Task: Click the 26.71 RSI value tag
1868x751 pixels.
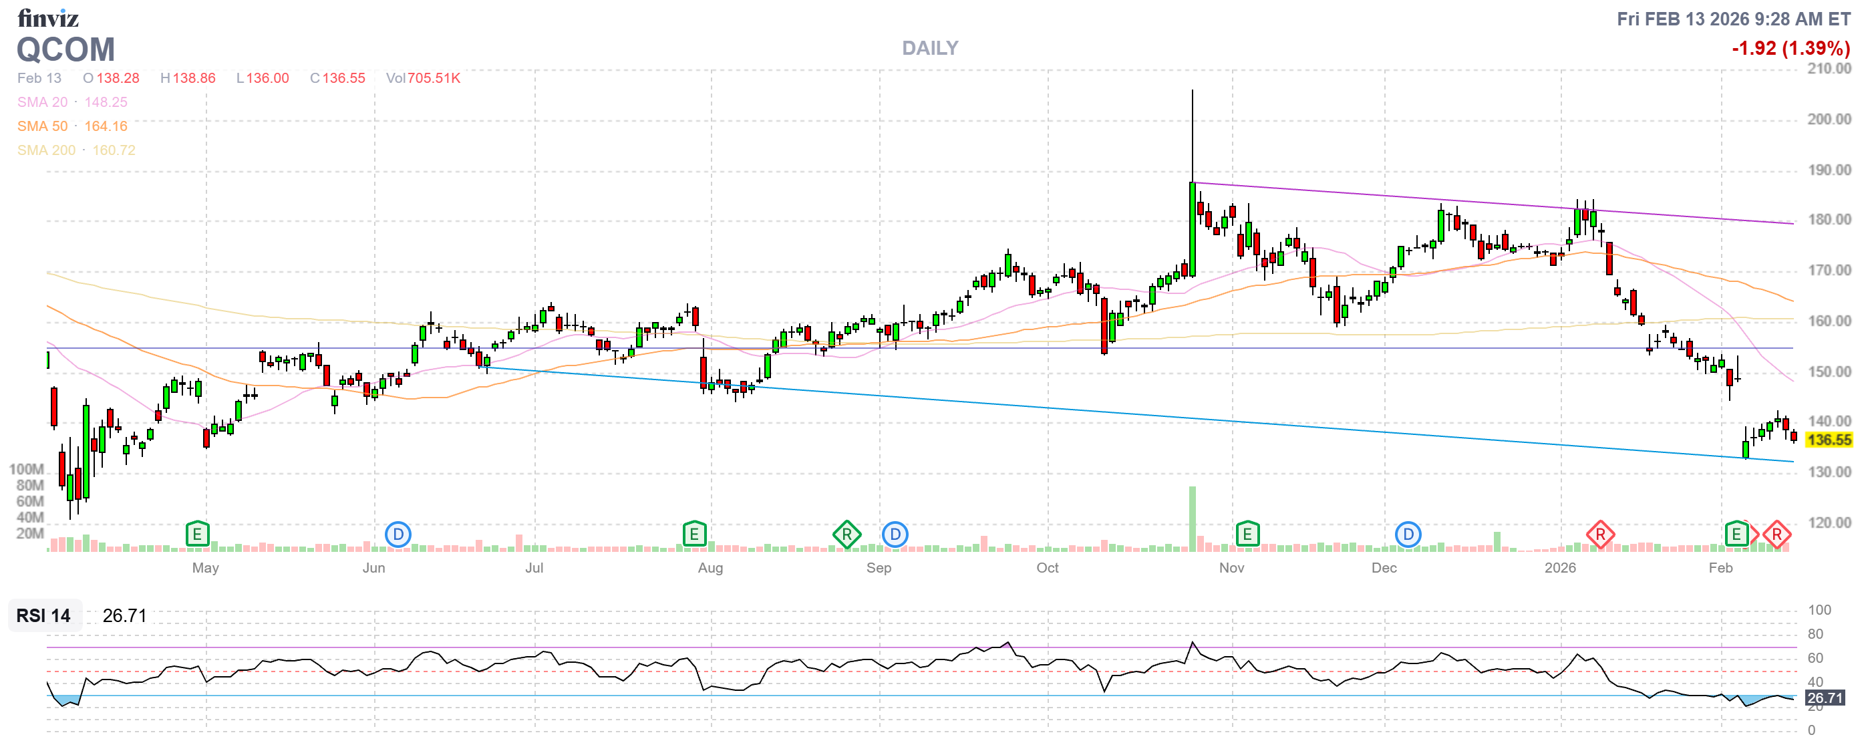Action: [1824, 698]
